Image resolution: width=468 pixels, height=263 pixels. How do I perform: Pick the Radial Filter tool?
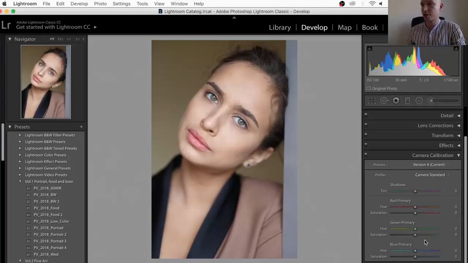[419, 101]
